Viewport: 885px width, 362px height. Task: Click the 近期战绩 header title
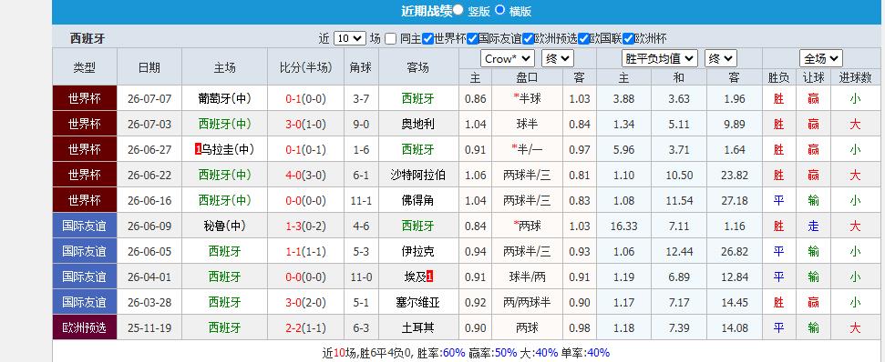[x=427, y=11]
